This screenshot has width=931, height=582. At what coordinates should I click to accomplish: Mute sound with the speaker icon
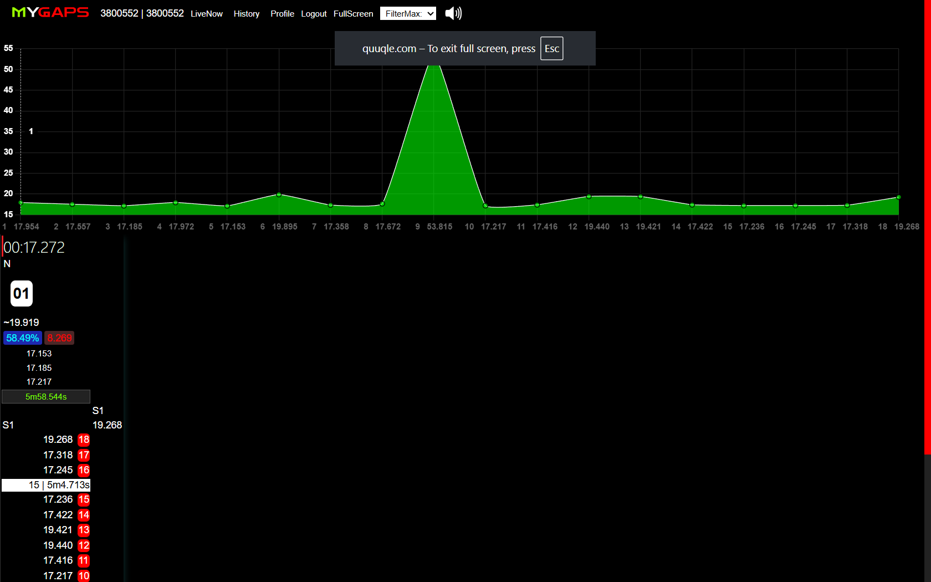coord(453,13)
